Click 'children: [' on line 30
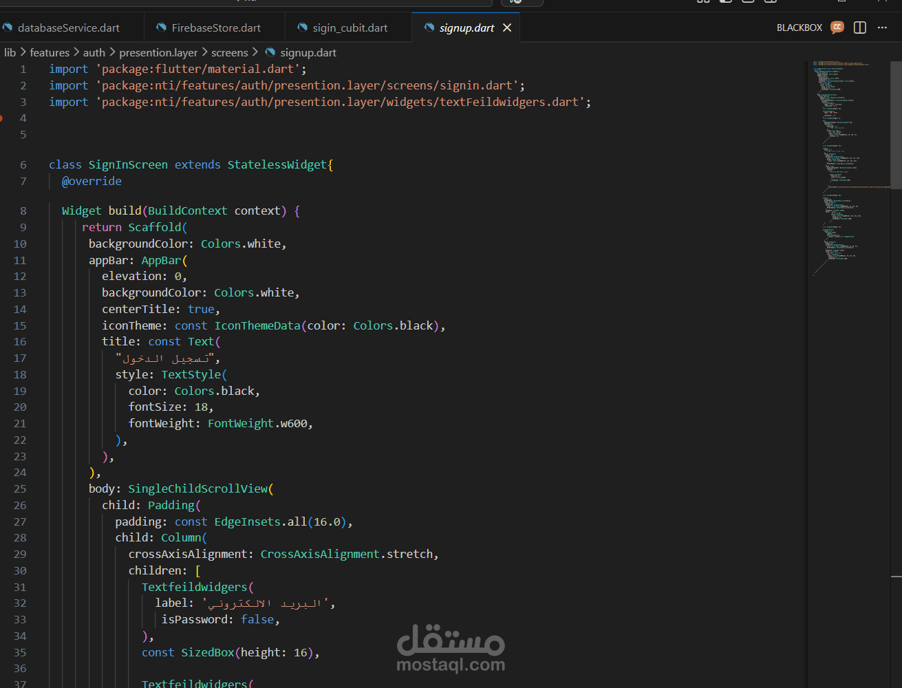Image resolution: width=902 pixels, height=688 pixels. pos(164,571)
